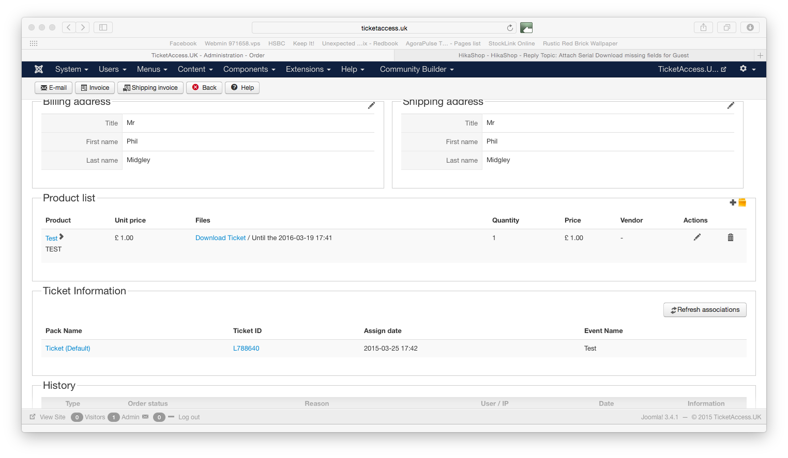Click the Safari address bar
The image size is (788, 458).
point(384,28)
